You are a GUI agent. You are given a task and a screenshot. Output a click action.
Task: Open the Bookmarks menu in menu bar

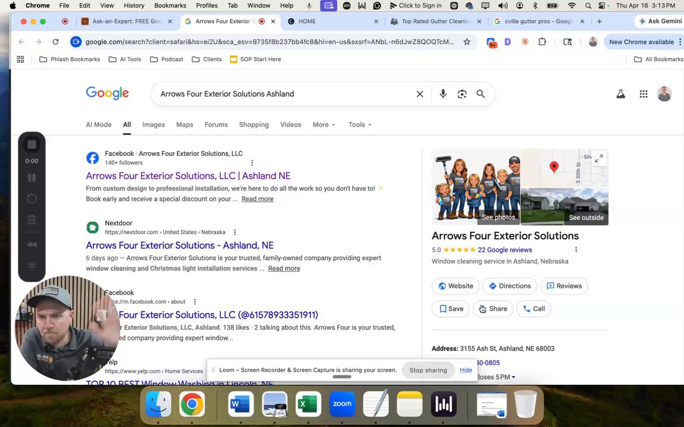(170, 6)
